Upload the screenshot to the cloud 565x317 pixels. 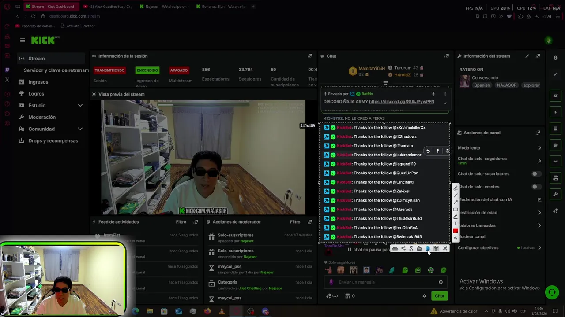tap(395, 248)
